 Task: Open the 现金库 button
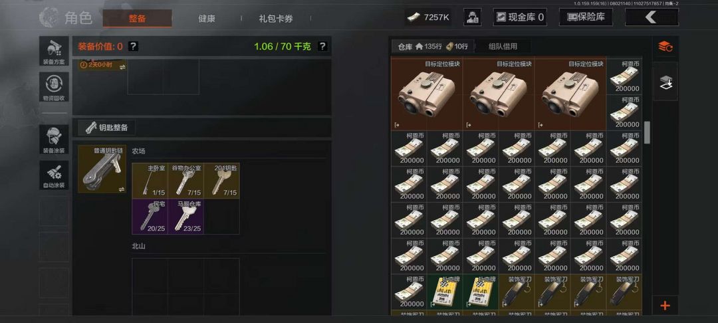520,17
